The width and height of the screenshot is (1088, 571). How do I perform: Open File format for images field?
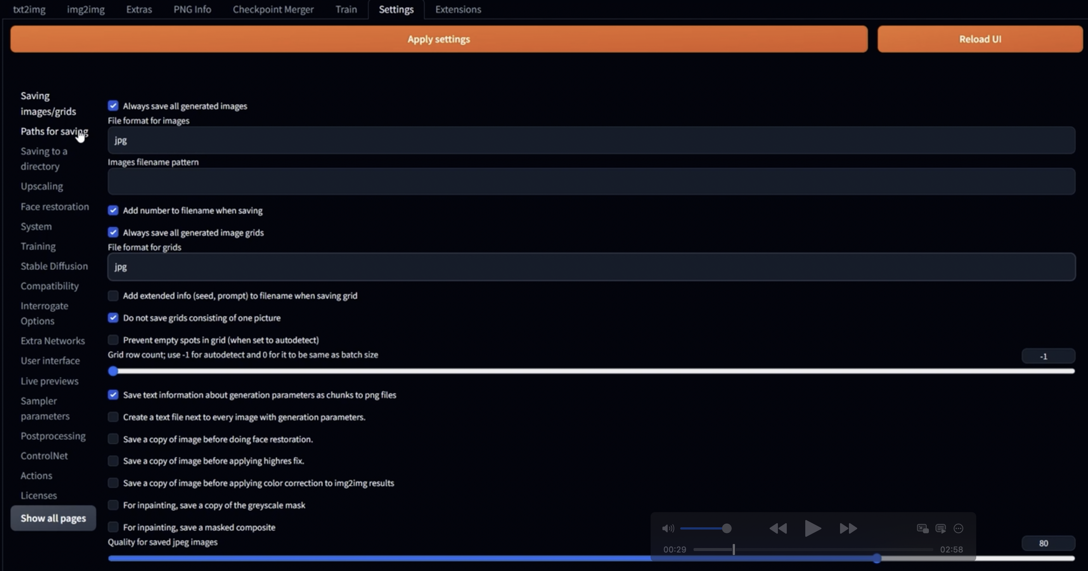[591, 140]
